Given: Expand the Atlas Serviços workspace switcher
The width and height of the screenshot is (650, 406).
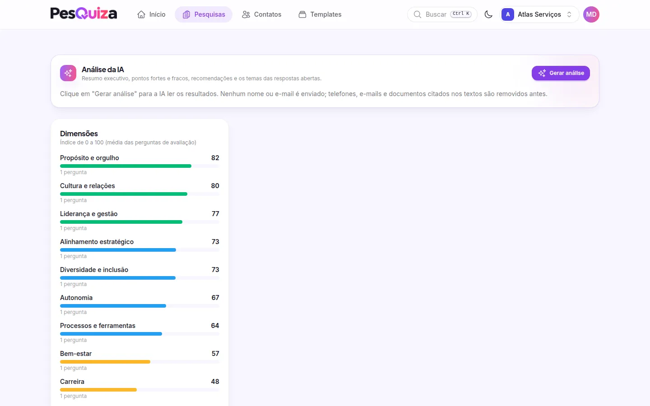Looking at the screenshot, I should pyautogui.click(x=539, y=14).
